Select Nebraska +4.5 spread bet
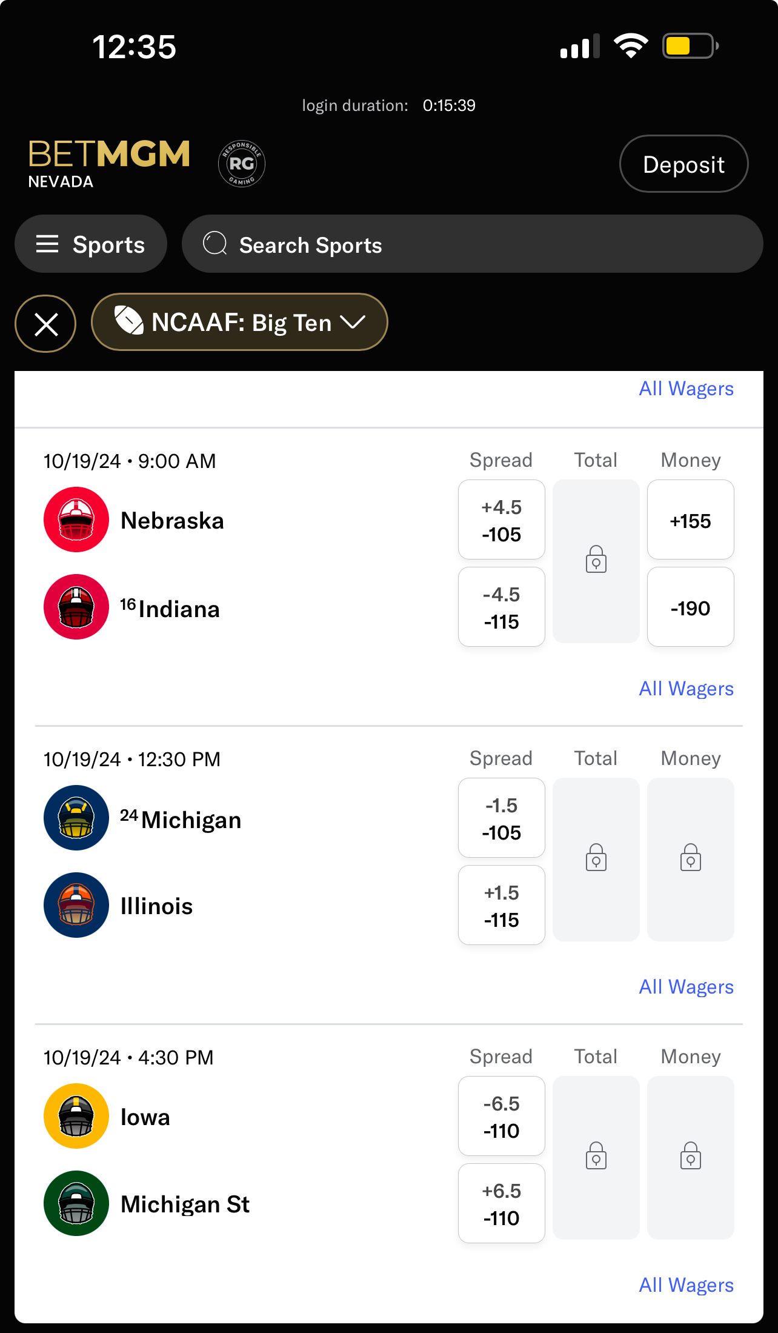Screen dimensions: 778x1333 tap(502, 520)
